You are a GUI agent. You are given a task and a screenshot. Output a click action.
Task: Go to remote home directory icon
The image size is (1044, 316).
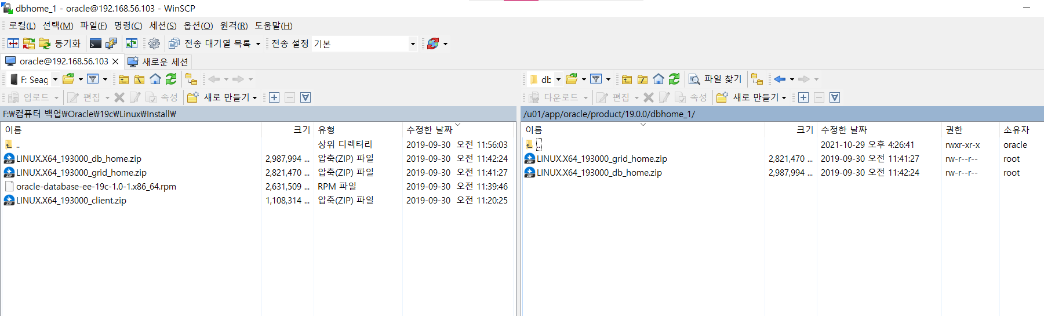click(659, 79)
